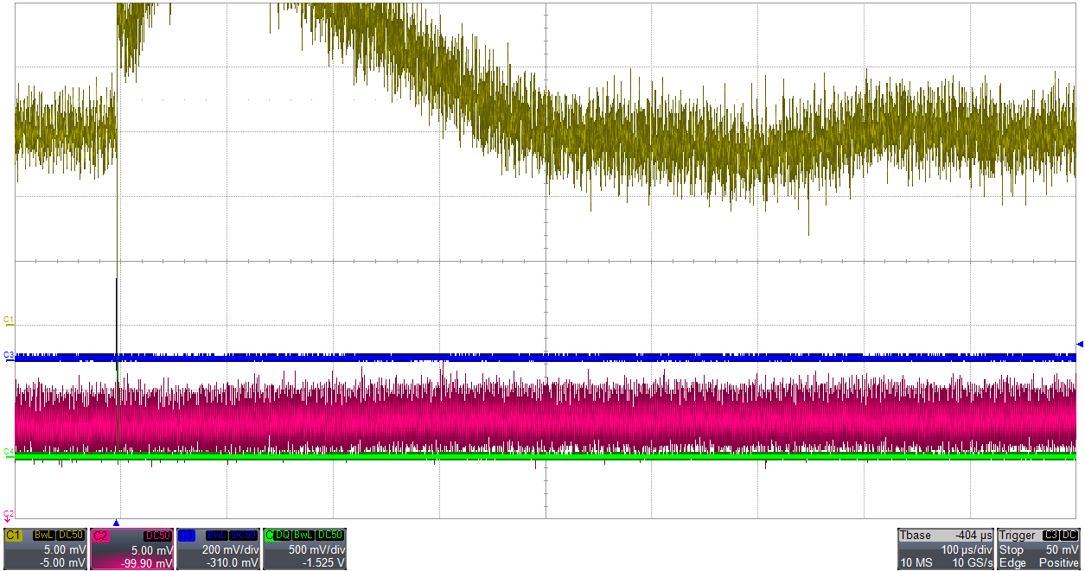Open the C2 channel descriptor label
1085x571 pixels.
pyautogui.click(x=100, y=536)
